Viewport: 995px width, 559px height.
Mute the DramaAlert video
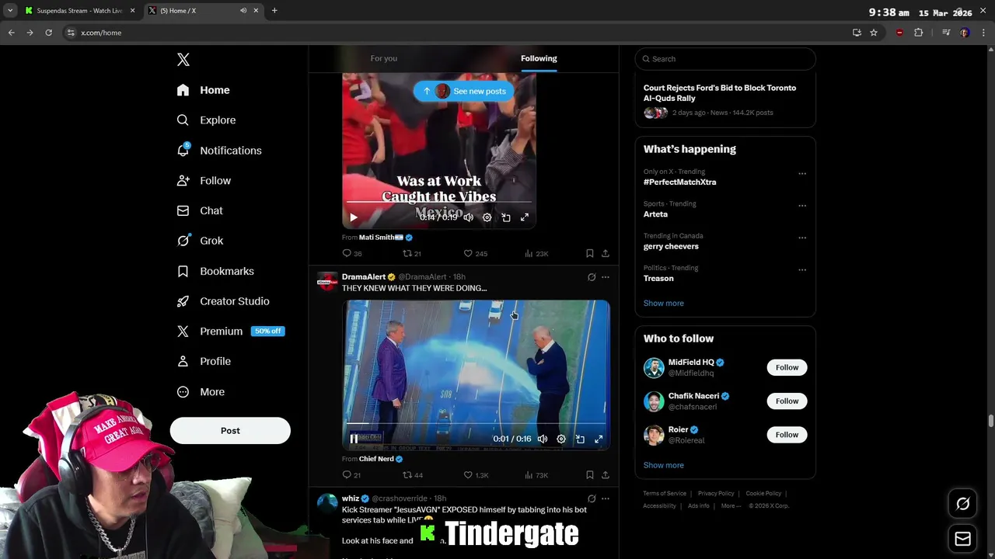[x=543, y=439]
